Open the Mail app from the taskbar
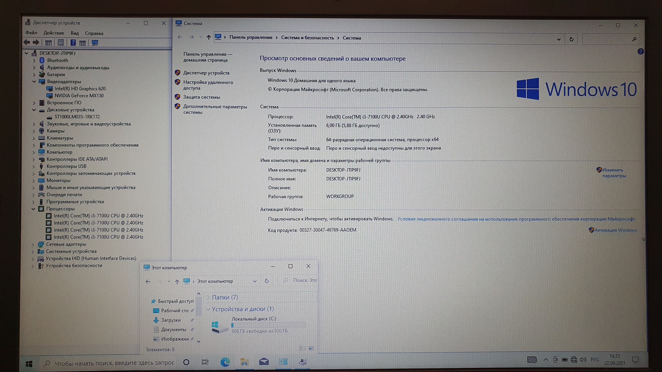This screenshot has height=372, width=662. (x=264, y=362)
